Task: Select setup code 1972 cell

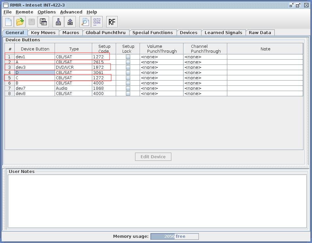Action: pos(104,67)
